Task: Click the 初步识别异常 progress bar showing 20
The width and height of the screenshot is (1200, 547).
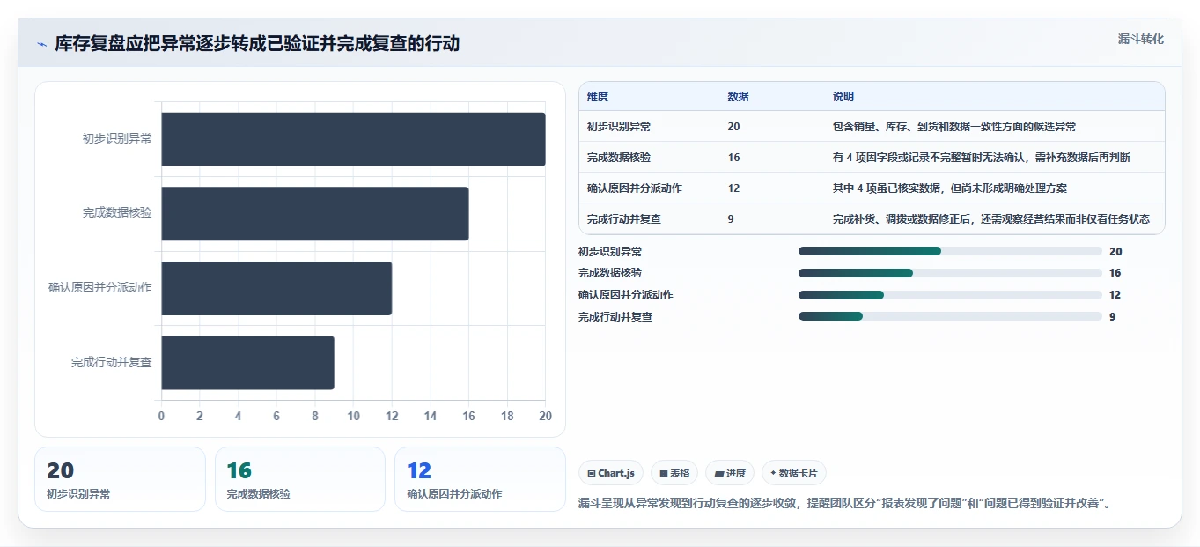Action: [x=950, y=251]
